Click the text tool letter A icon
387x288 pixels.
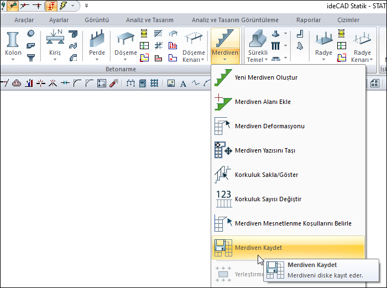coord(183,83)
